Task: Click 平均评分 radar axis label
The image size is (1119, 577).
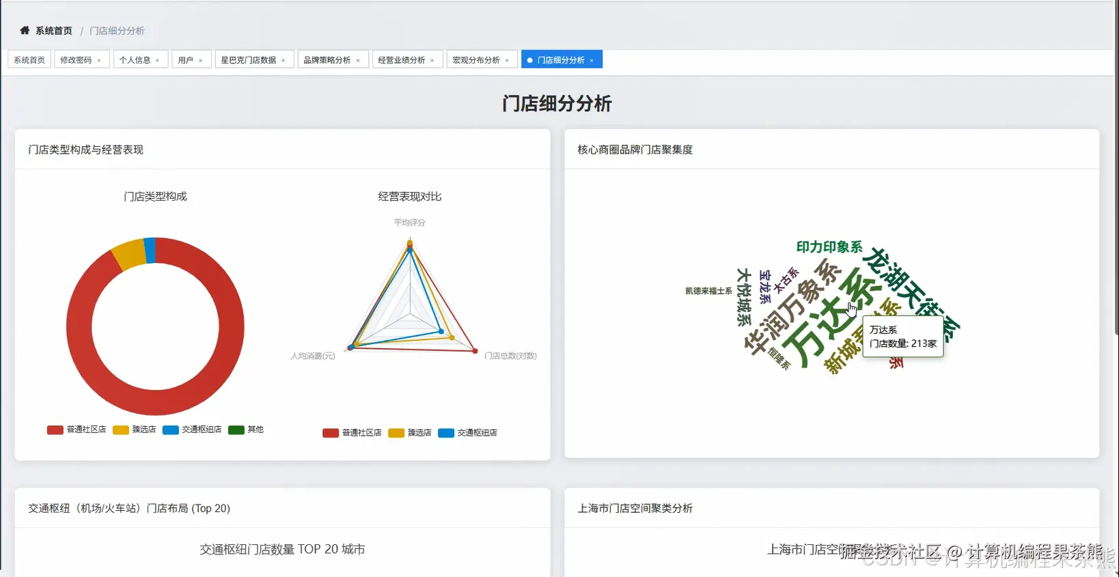Action: pyautogui.click(x=410, y=223)
